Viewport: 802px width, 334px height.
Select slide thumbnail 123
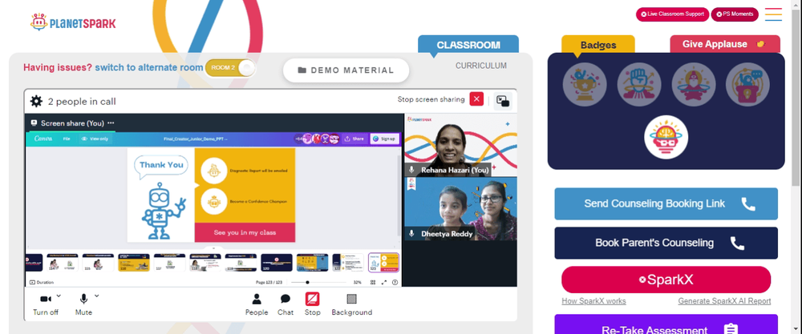pyautogui.click(x=383, y=263)
